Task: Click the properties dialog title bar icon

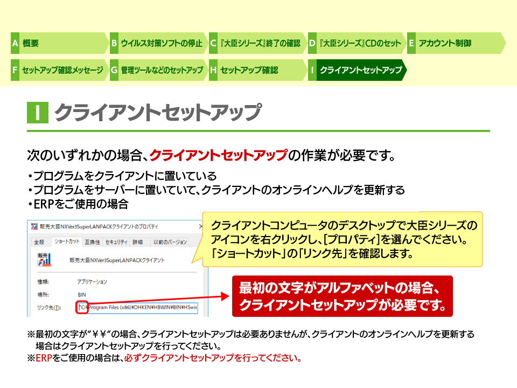Action: [34, 226]
